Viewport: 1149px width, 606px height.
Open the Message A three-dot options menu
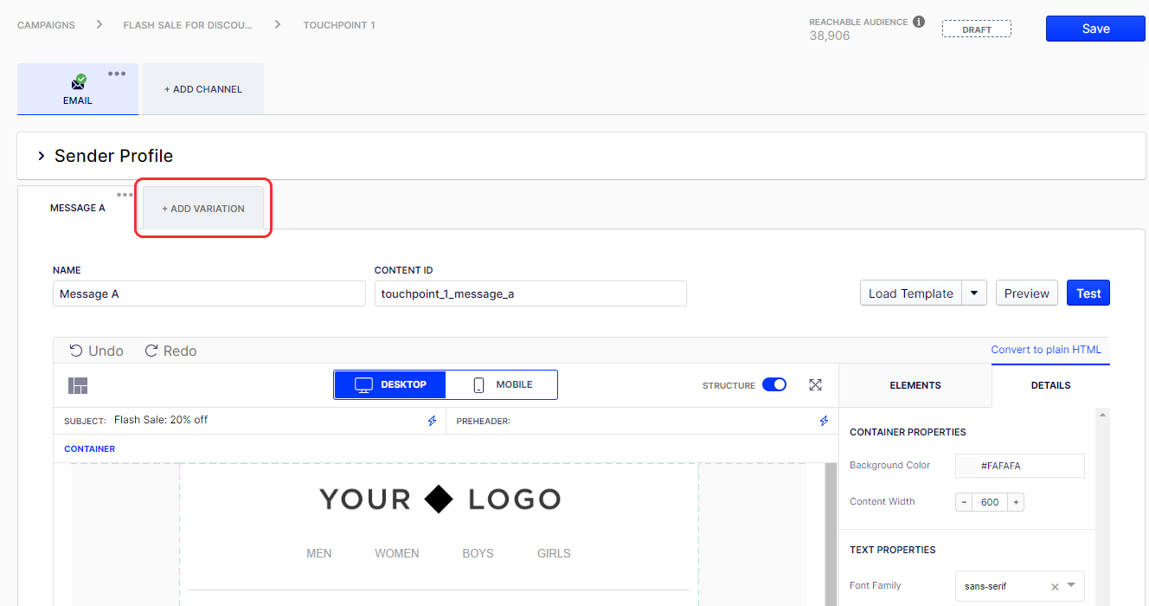(x=125, y=195)
